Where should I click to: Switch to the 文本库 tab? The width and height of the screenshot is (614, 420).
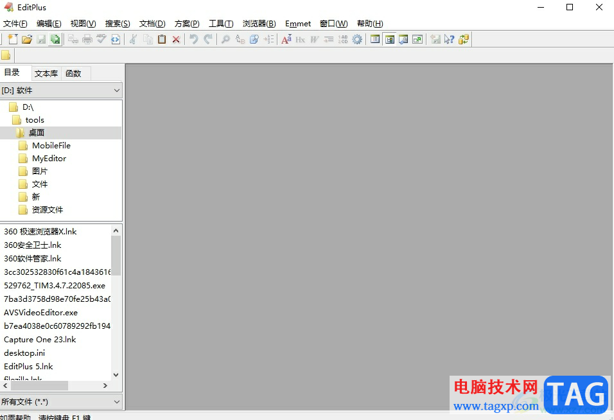46,73
